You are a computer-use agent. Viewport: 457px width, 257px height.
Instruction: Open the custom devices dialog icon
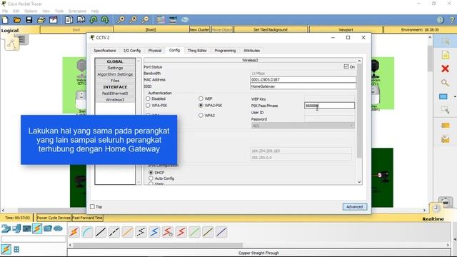173,20
